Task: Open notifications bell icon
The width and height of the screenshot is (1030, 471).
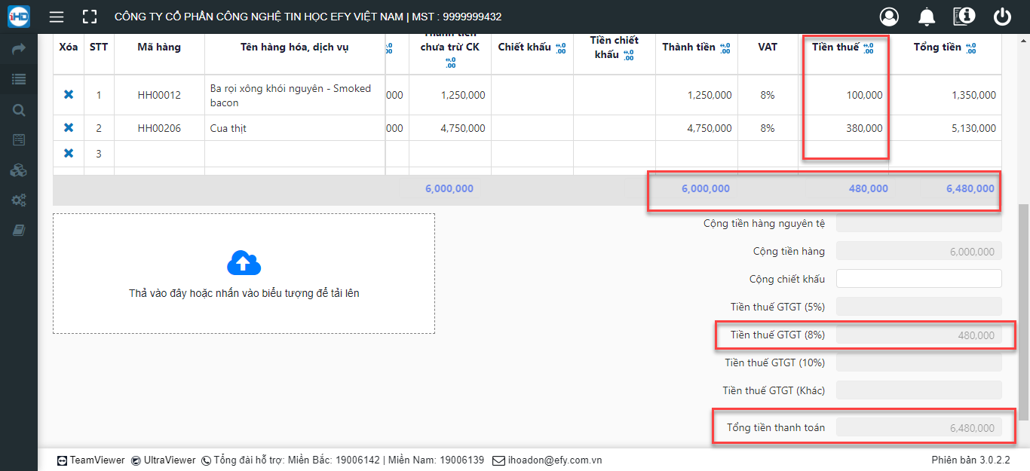Action: click(x=927, y=17)
